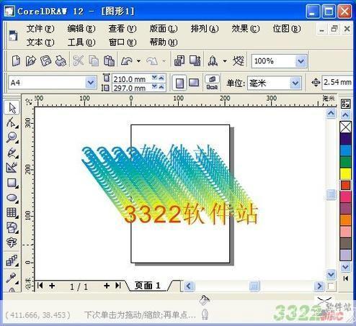The width and height of the screenshot is (356, 326).
Task: Open the 文件(F) menu
Action: [40, 29]
